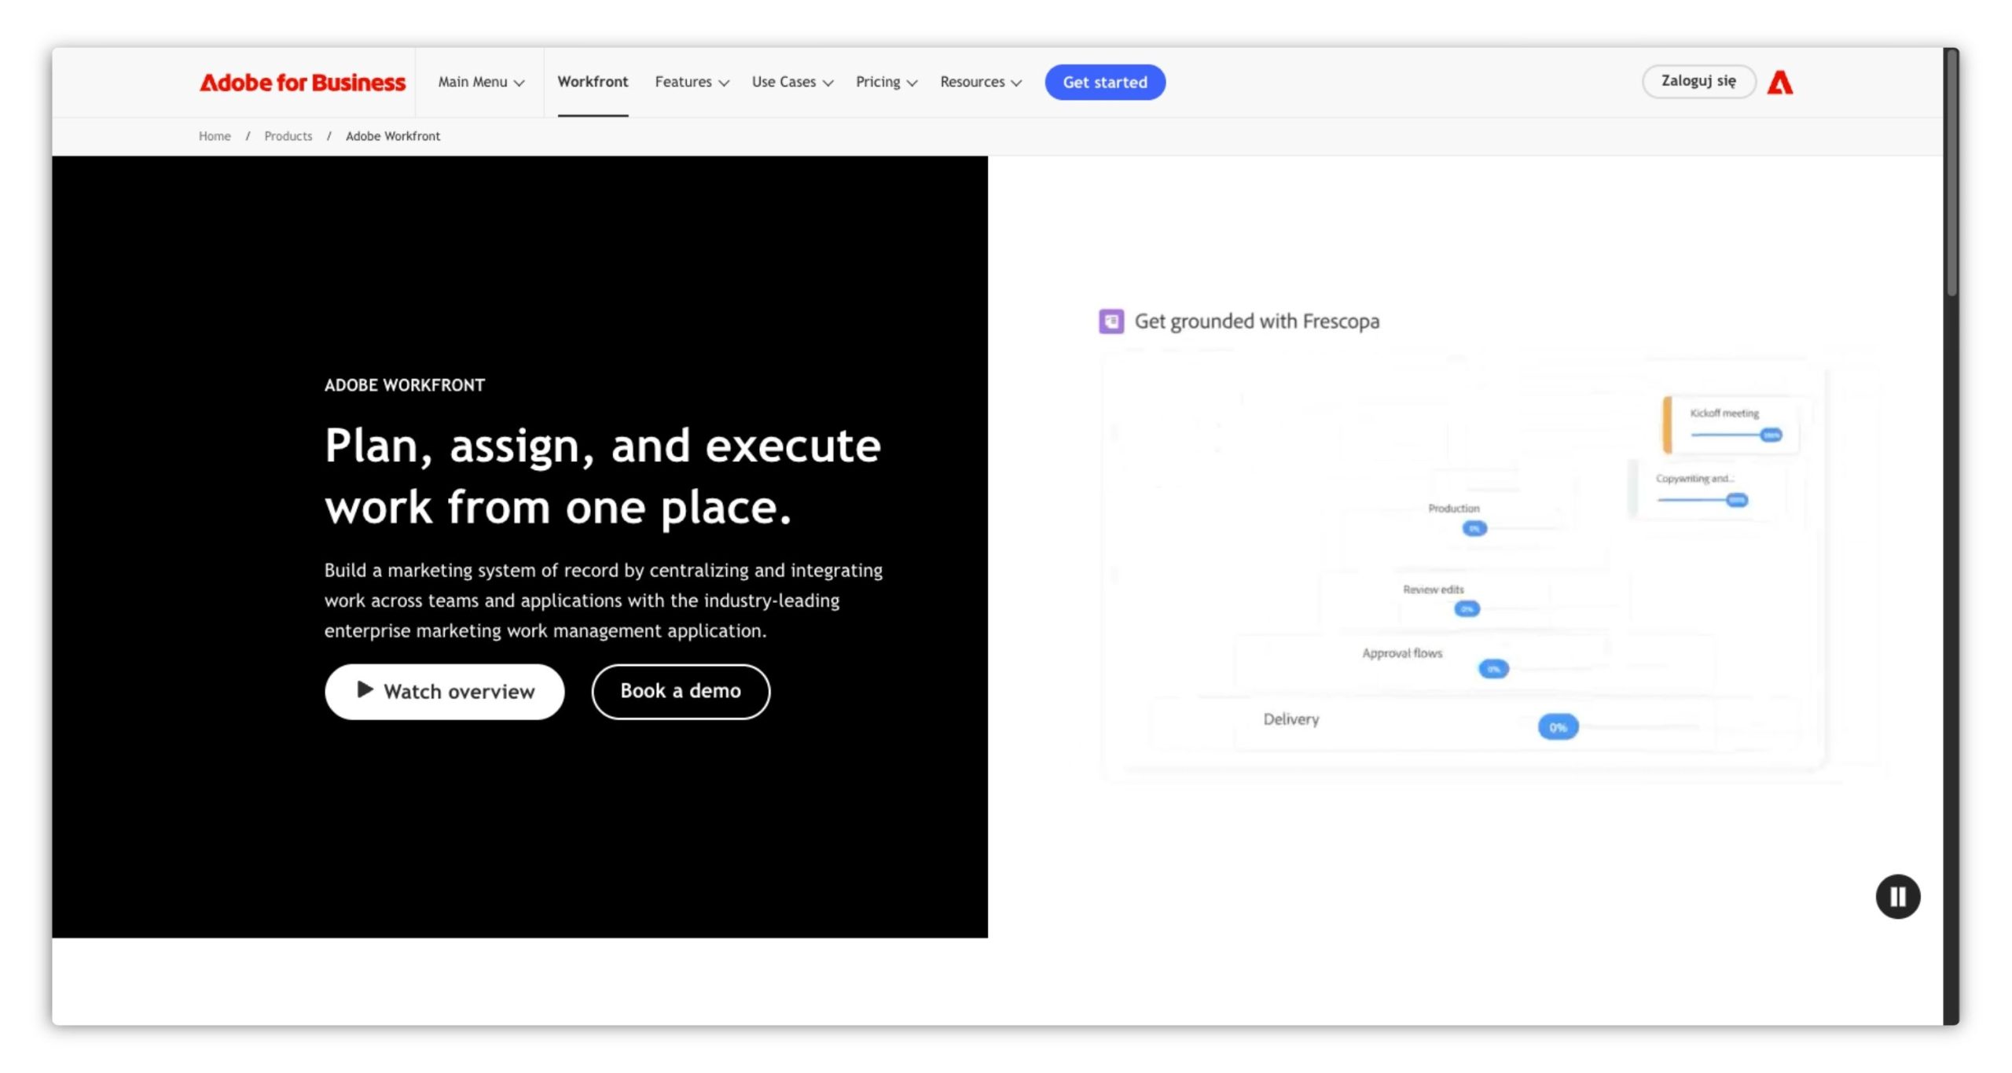This screenshot has width=2012, height=1073.
Task: Click the Production task progress badge
Action: (1474, 528)
